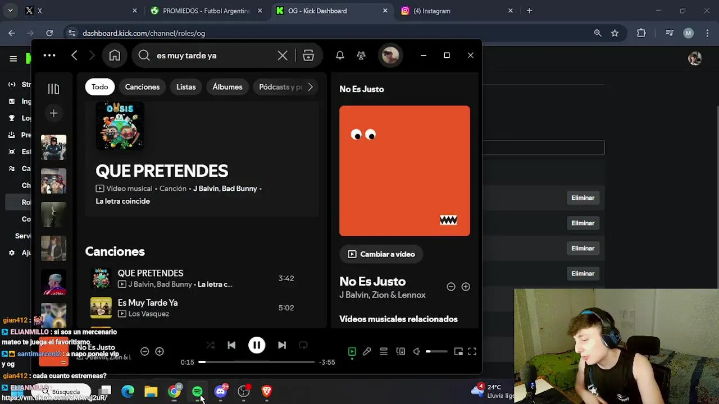Open the play queue
The image size is (719, 404).
(384, 352)
